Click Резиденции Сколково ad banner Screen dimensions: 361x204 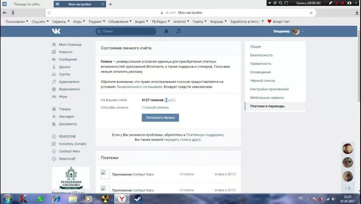71,178
